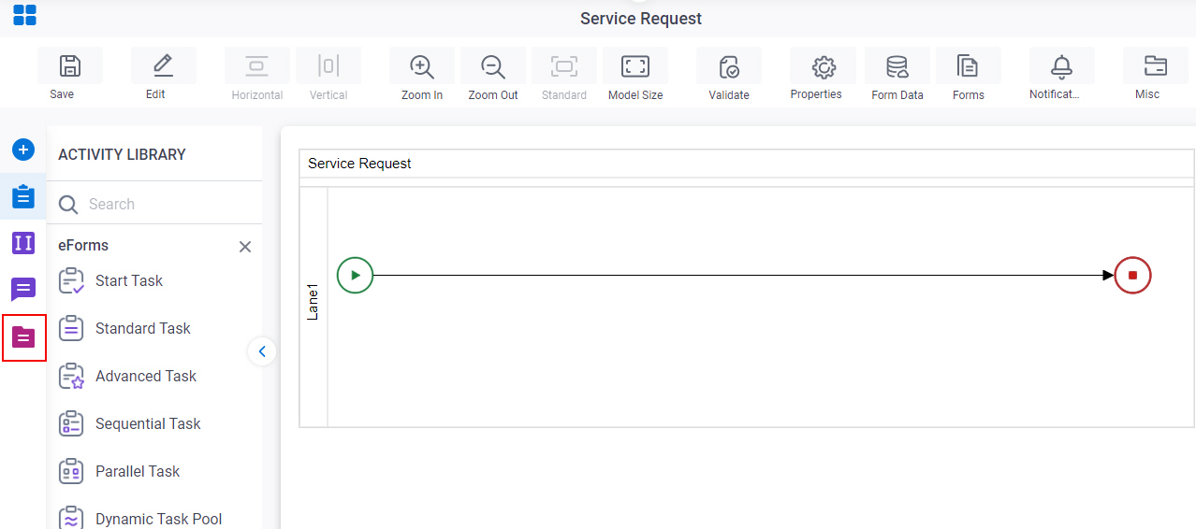Viewport: 1196px width, 529px height.
Task: Select the clipboard eForms sidebar icon
Action: 23,196
